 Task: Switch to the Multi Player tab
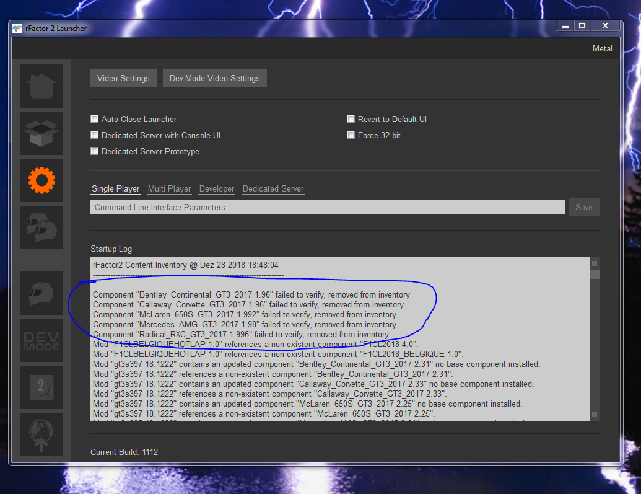169,189
